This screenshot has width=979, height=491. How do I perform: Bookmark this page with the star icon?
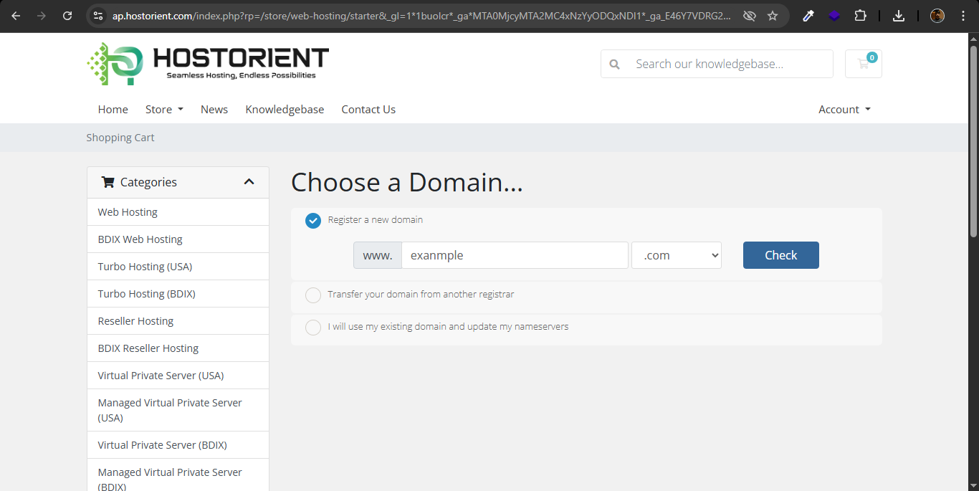click(773, 16)
